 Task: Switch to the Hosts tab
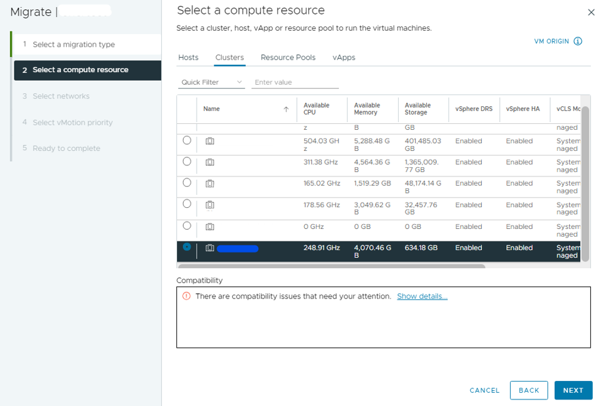click(188, 58)
